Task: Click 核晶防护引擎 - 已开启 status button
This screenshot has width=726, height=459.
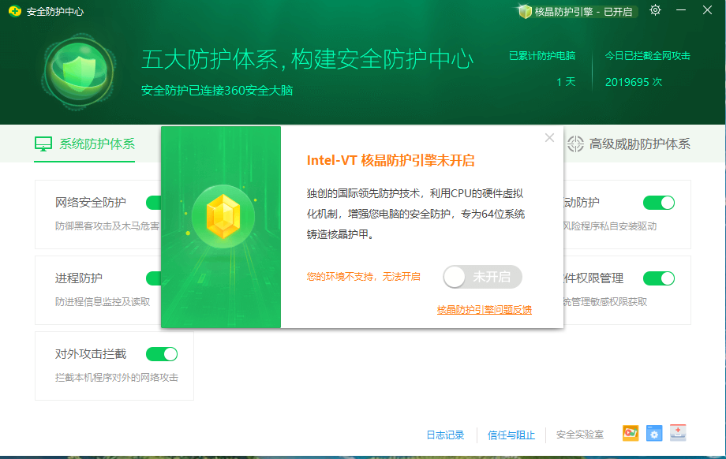Action: pyautogui.click(x=577, y=12)
